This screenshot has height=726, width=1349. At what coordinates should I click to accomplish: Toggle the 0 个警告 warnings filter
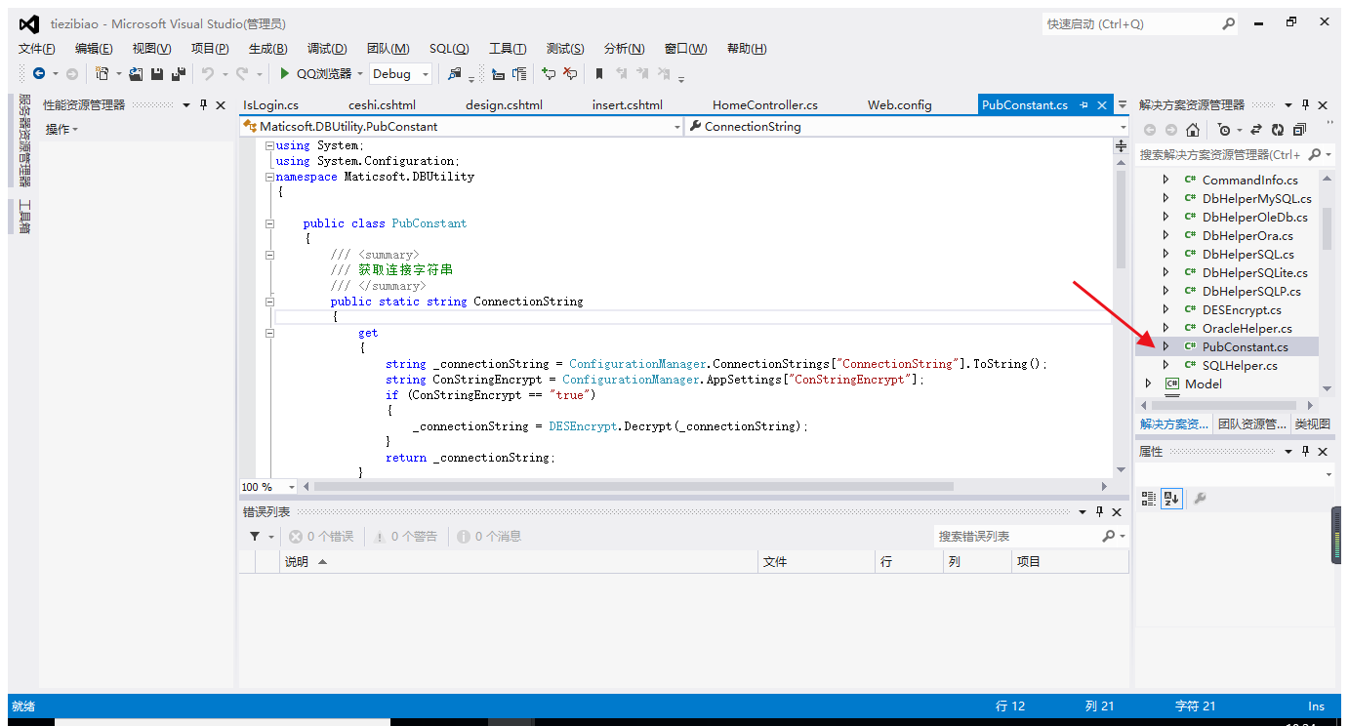click(x=405, y=537)
